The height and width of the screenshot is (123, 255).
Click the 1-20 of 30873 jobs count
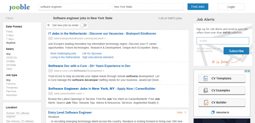coord(170,18)
